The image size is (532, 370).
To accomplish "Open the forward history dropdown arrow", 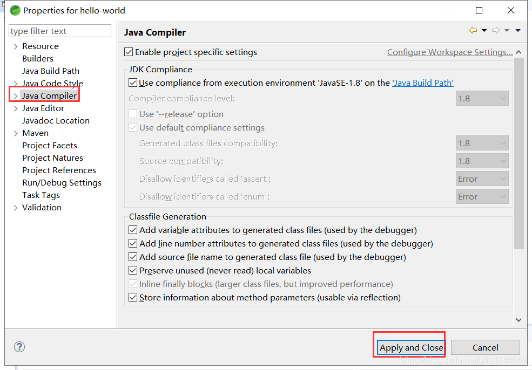I will (507, 31).
